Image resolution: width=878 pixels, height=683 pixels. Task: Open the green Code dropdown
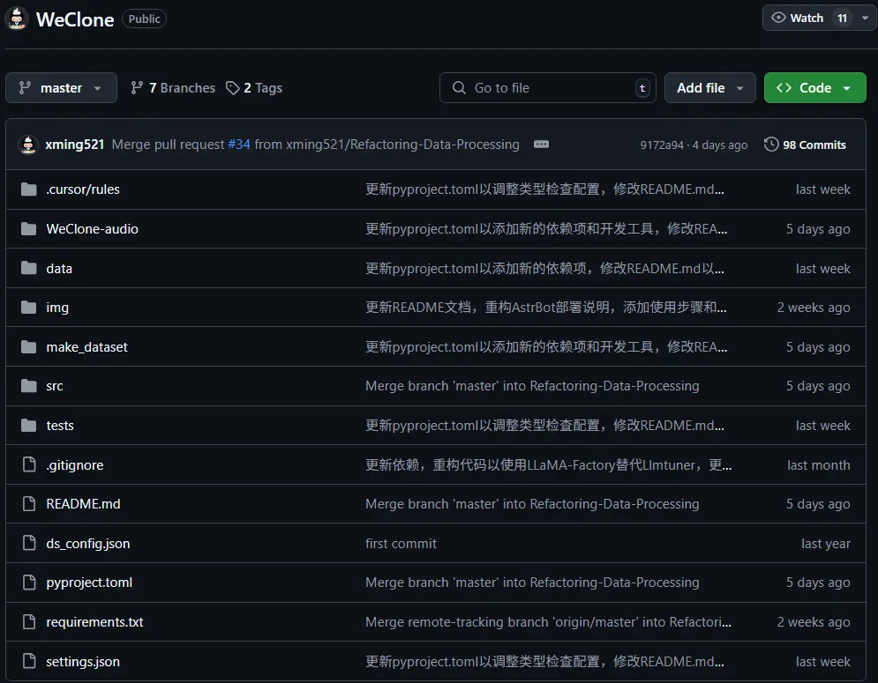pos(814,88)
